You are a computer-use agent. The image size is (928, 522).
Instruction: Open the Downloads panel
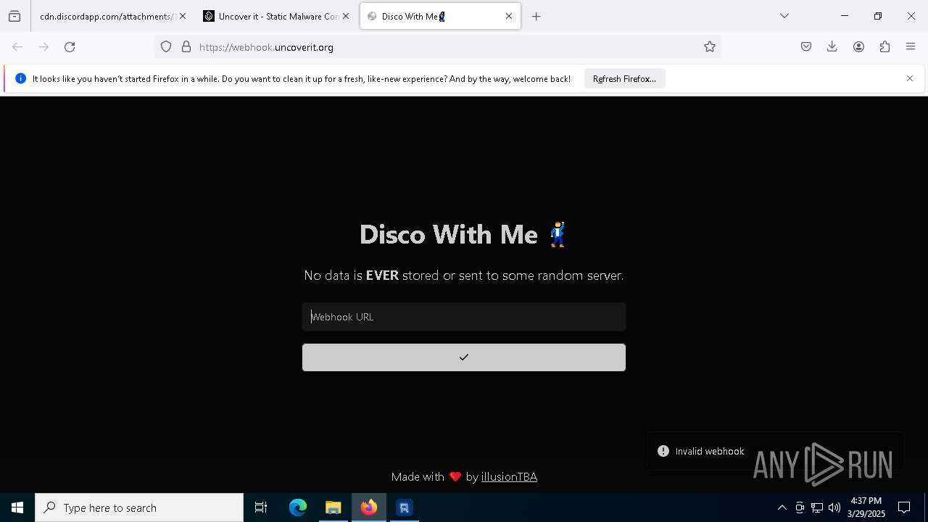[832, 47]
